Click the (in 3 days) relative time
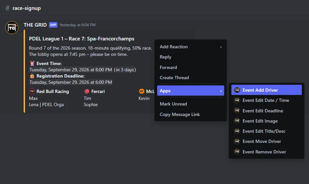This screenshot has width=309, height=184. 125,70
